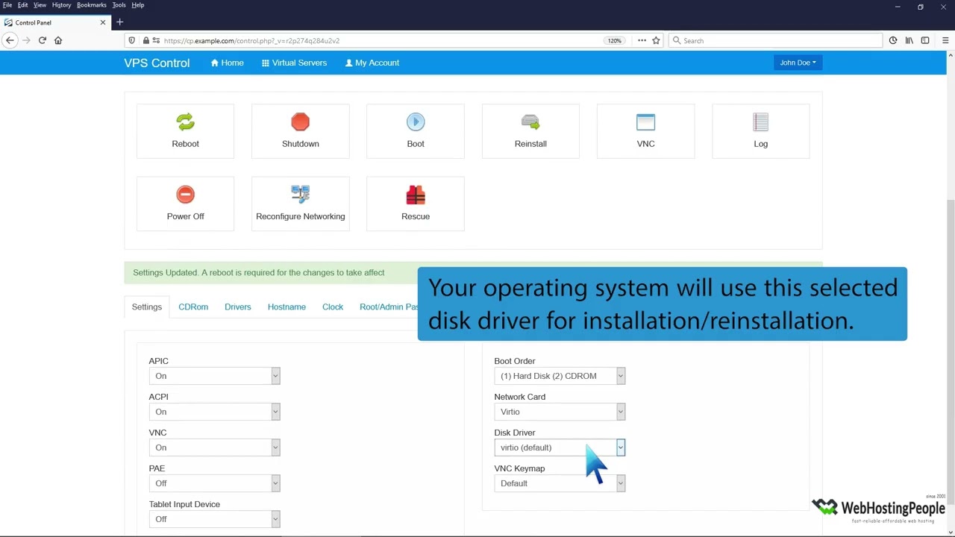Open Reconfigure Networking

[x=300, y=203]
